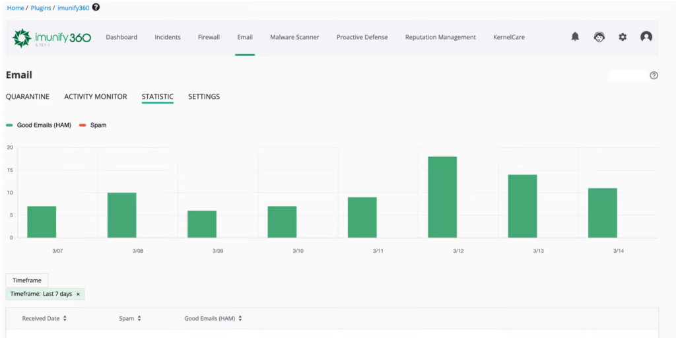Remove the Last 7 days timeframe filter
676x338 pixels.
click(78, 294)
